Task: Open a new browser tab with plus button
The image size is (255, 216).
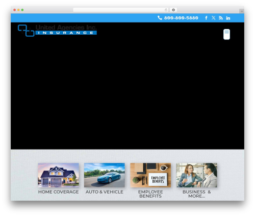Action: click(242, 11)
